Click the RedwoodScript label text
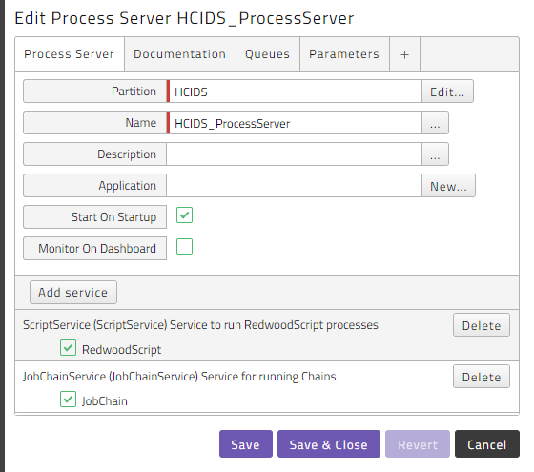534x472 pixels. tap(122, 350)
